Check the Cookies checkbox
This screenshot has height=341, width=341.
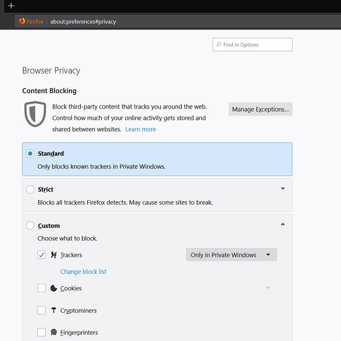point(42,288)
